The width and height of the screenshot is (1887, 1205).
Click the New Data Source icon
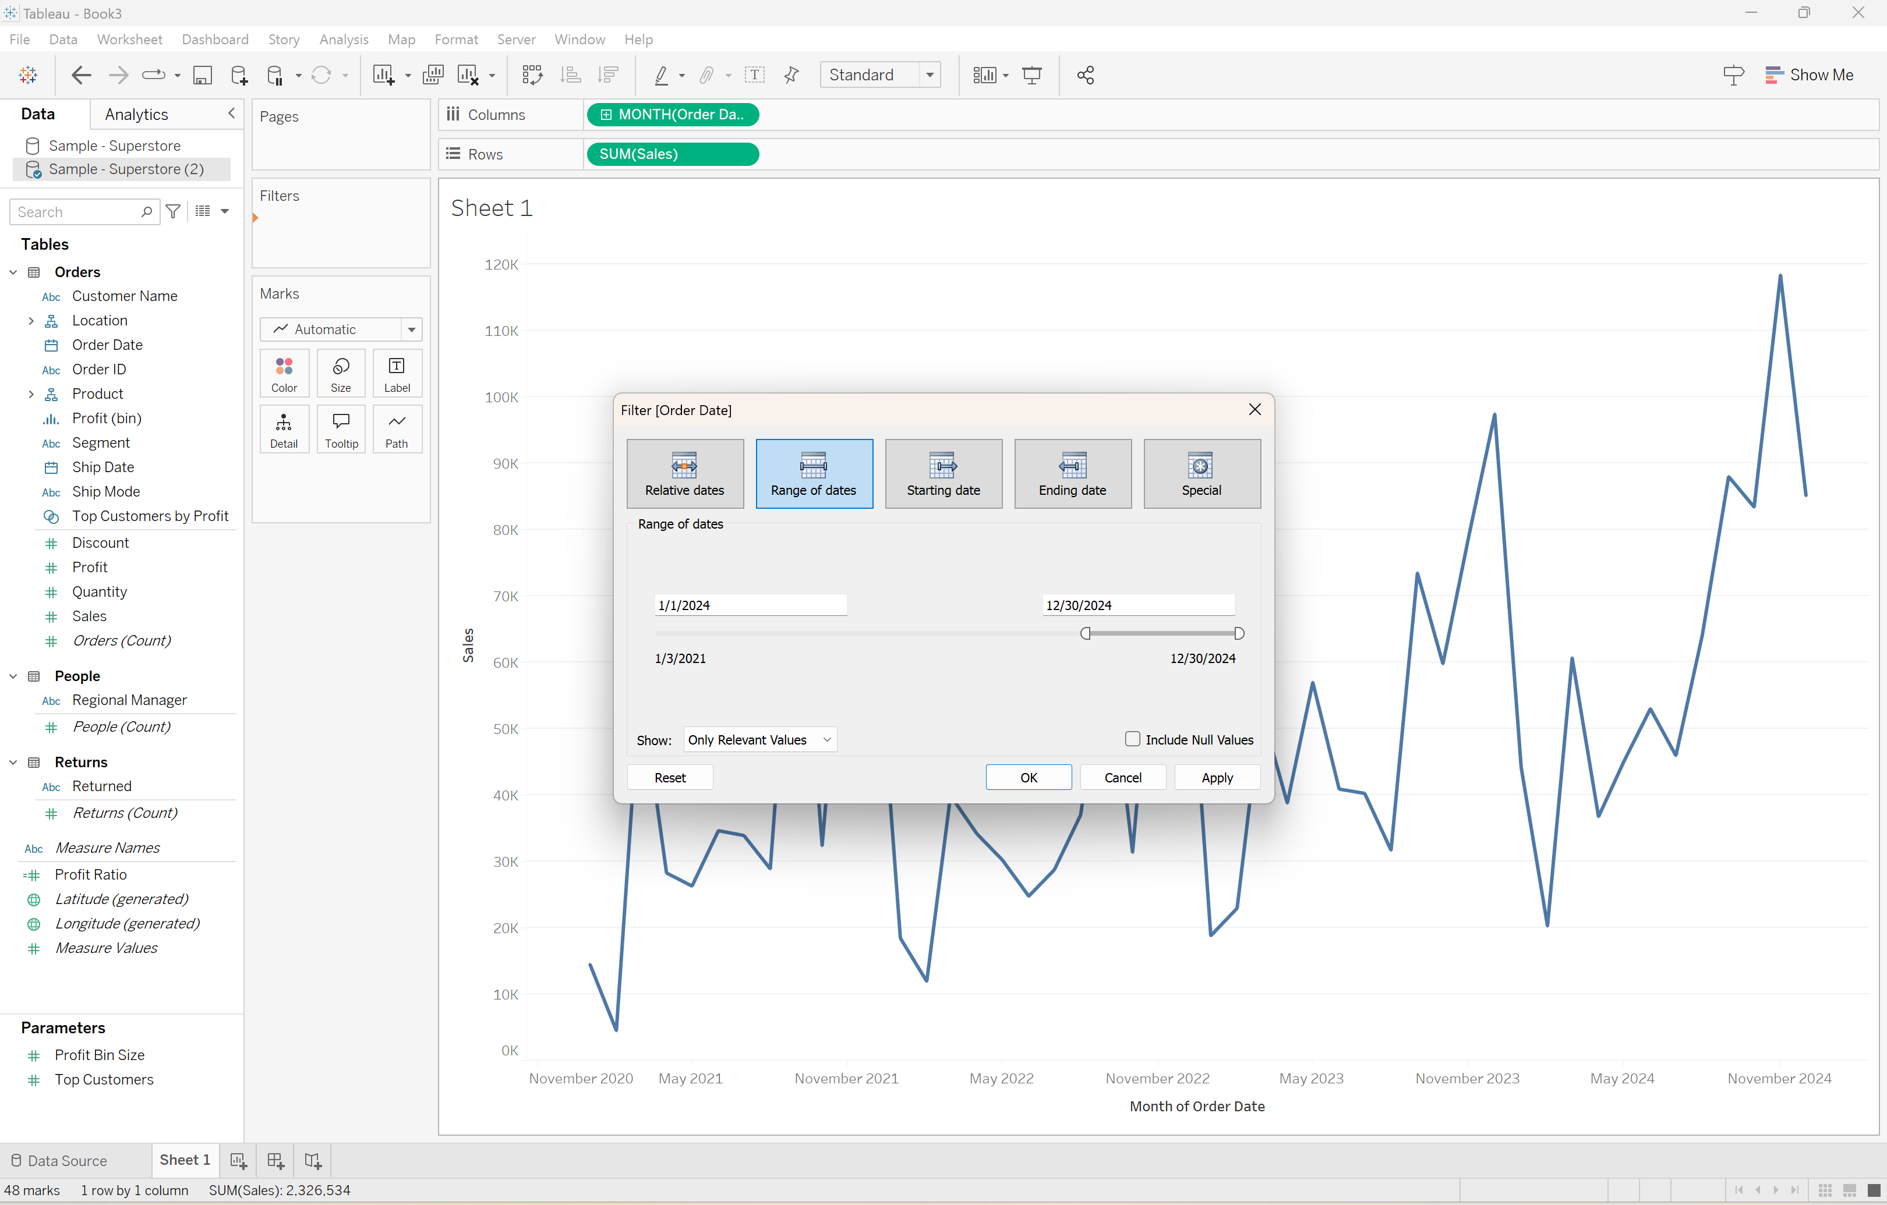pos(239,75)
